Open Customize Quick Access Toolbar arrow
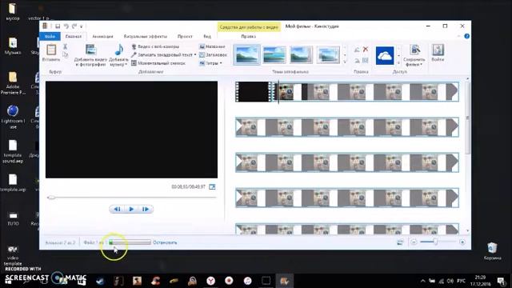The image size is (512, 288). tap(82, 26)
